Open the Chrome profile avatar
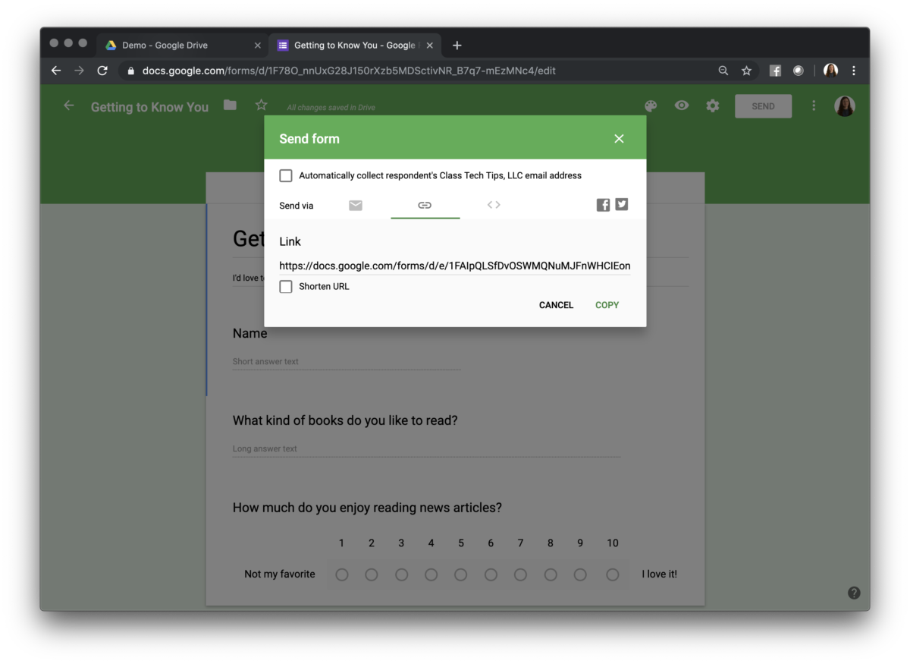Screen dimensions: 910x664 click(830, 71)
